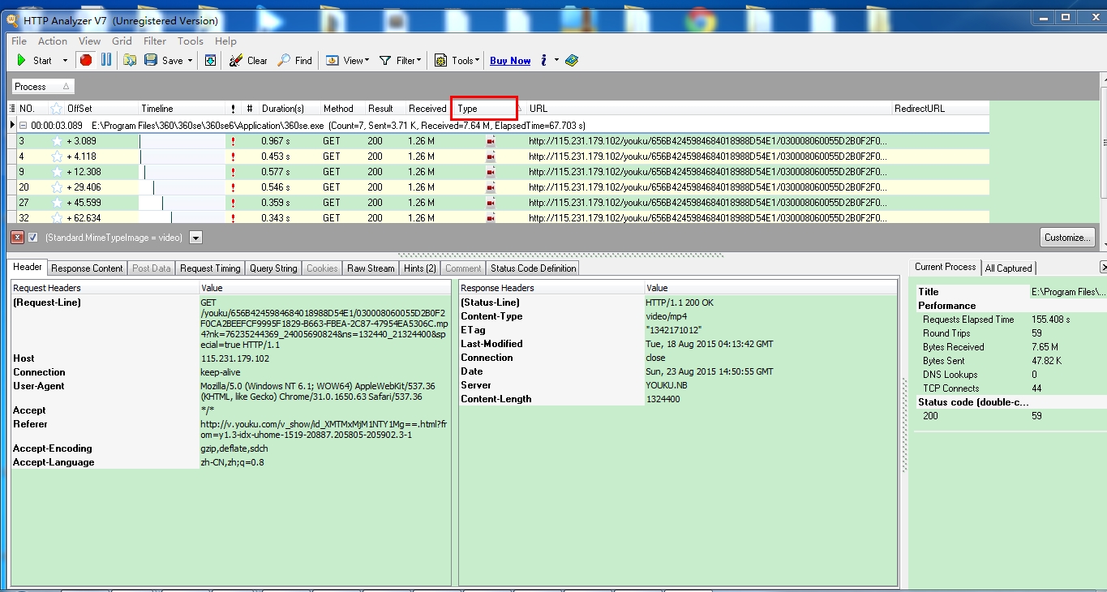The image size is (1107, 592).
Task: Switch to the Request Timing tab
Action: click(210, 268)
